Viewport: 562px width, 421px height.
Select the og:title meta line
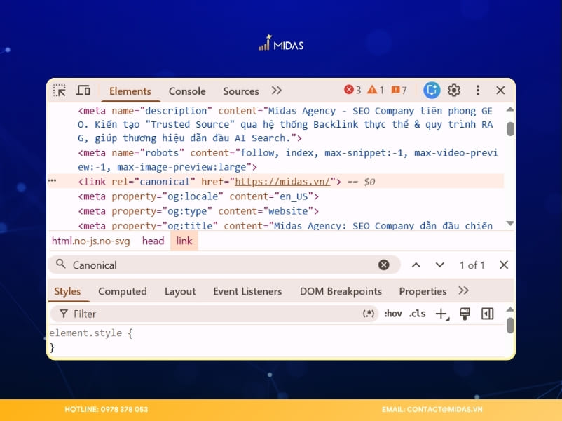tap(285, 225)
